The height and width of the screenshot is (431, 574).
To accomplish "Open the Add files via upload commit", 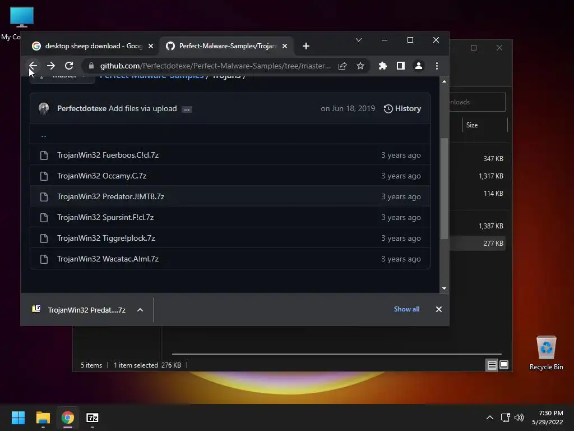I will (143, 109).
